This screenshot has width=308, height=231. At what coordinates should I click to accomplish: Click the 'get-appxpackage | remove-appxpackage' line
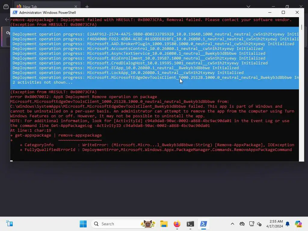pyautogui.click(x=56, y=135)
